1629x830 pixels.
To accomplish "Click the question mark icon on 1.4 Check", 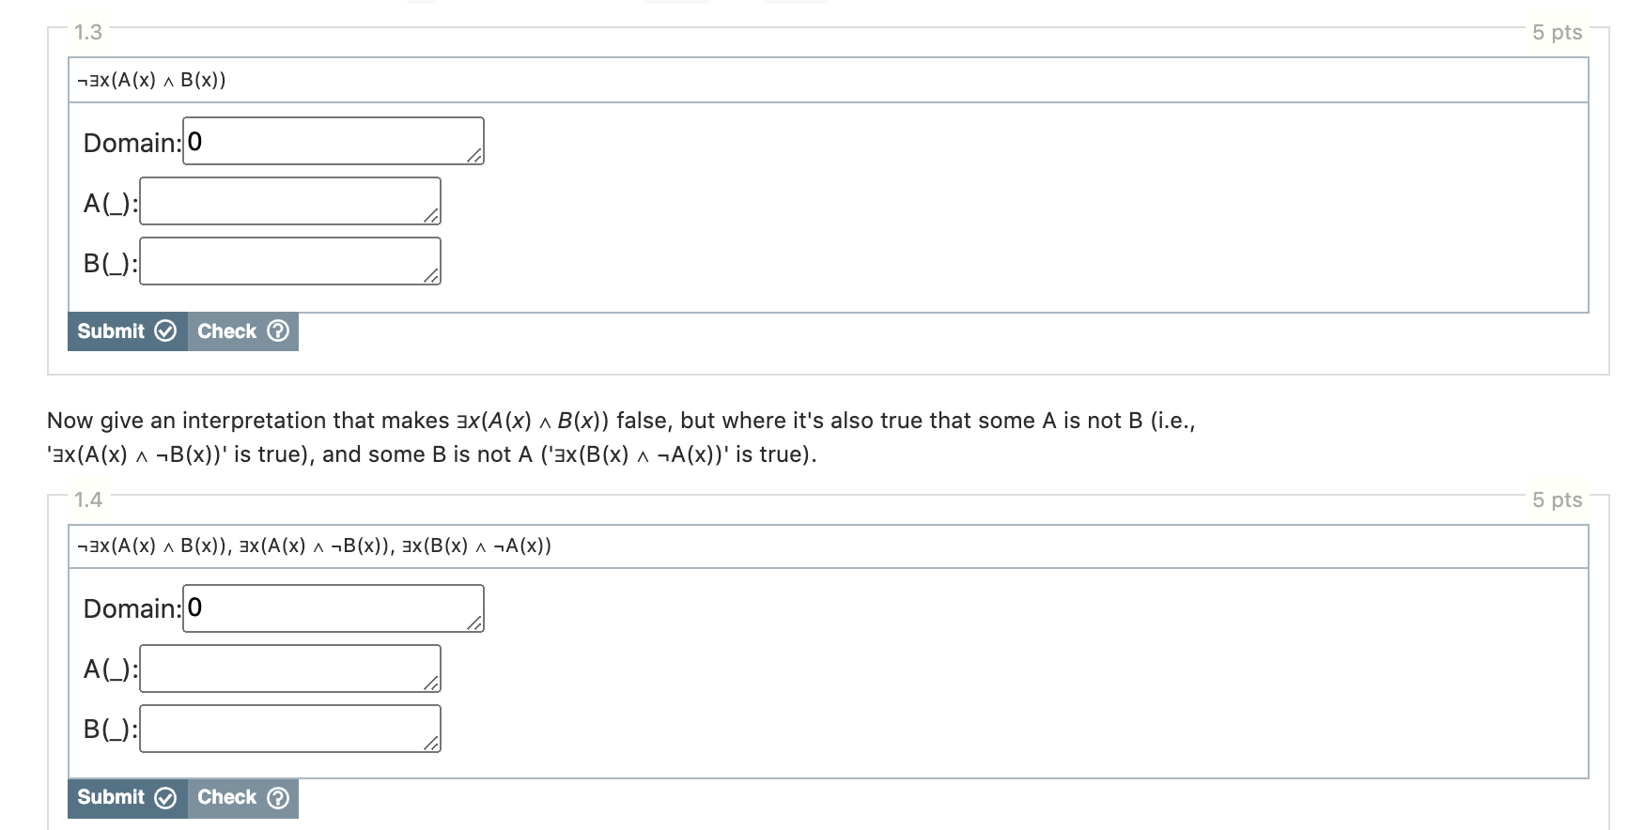I will (x=278, y=798).
